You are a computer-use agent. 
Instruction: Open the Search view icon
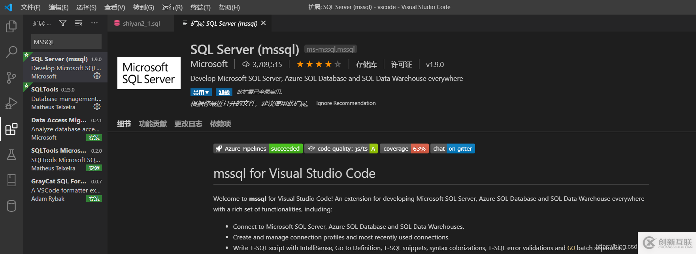pyautogui.click(x=11, y=52)
